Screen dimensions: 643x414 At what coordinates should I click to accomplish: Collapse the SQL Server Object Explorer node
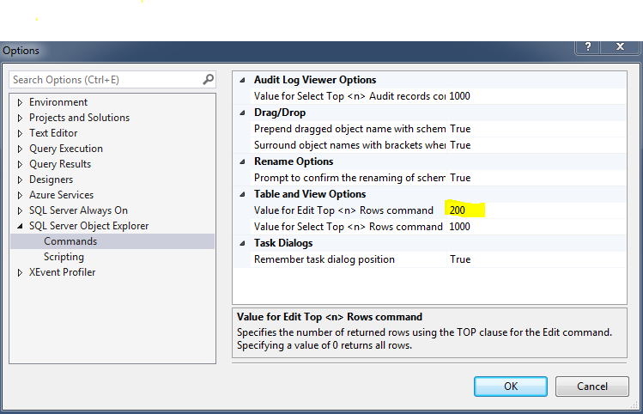pos(21,226)
